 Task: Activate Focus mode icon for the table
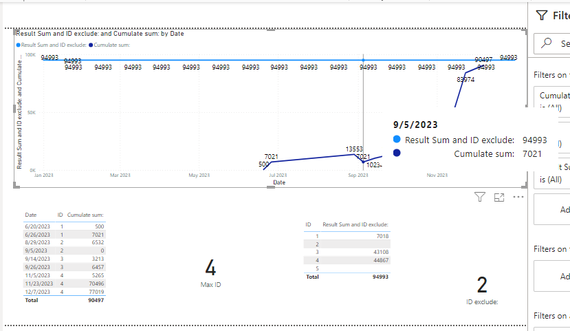499,197
